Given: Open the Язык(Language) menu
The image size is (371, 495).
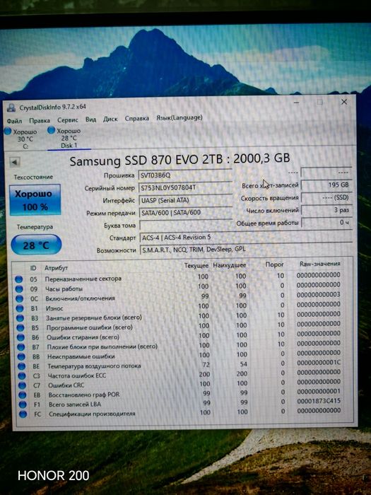Looking at the screenshot, I should pos(179,118).
